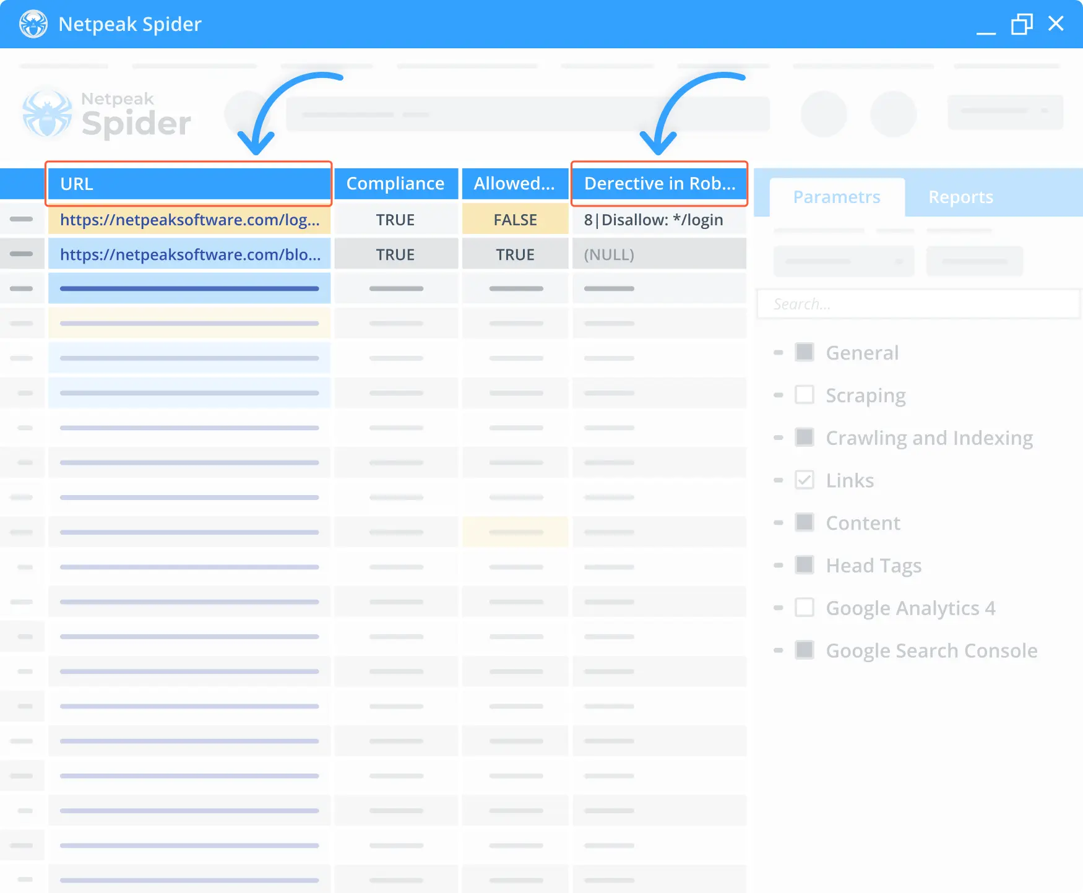Select TRUE Compliance cell in blog row

point(396,254)
